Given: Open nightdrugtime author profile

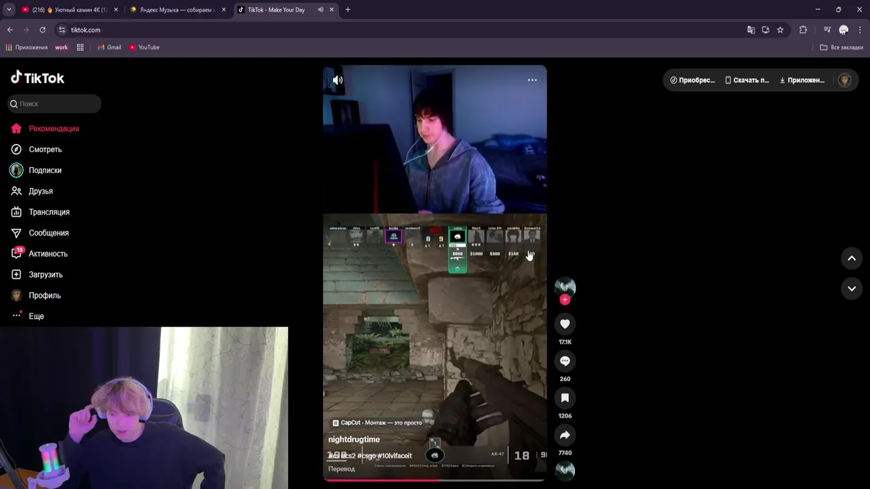Looking at the screenshot, I should coord(354,439).
